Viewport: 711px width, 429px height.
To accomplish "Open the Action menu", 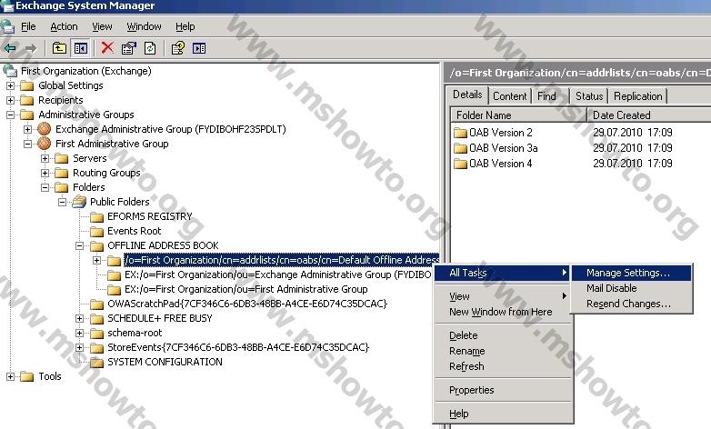I will click(x=64, y=26).
